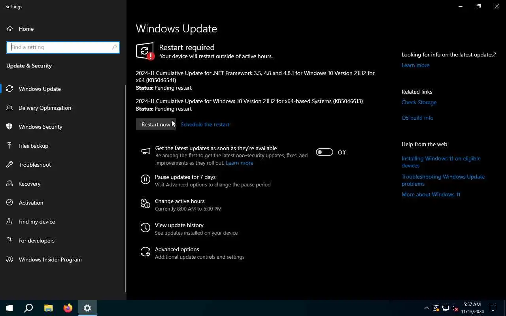Select For developers in sidebar
The width and height of the screenshot is (506, 316).
click(x=63, y=241)
